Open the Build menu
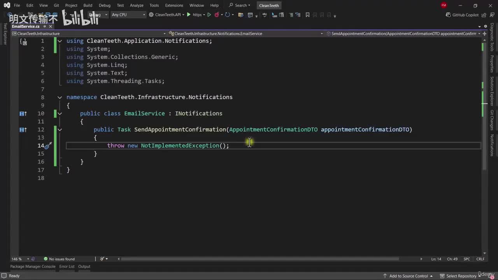The height and width of the screenshot is (280, 498). point(88,5)
